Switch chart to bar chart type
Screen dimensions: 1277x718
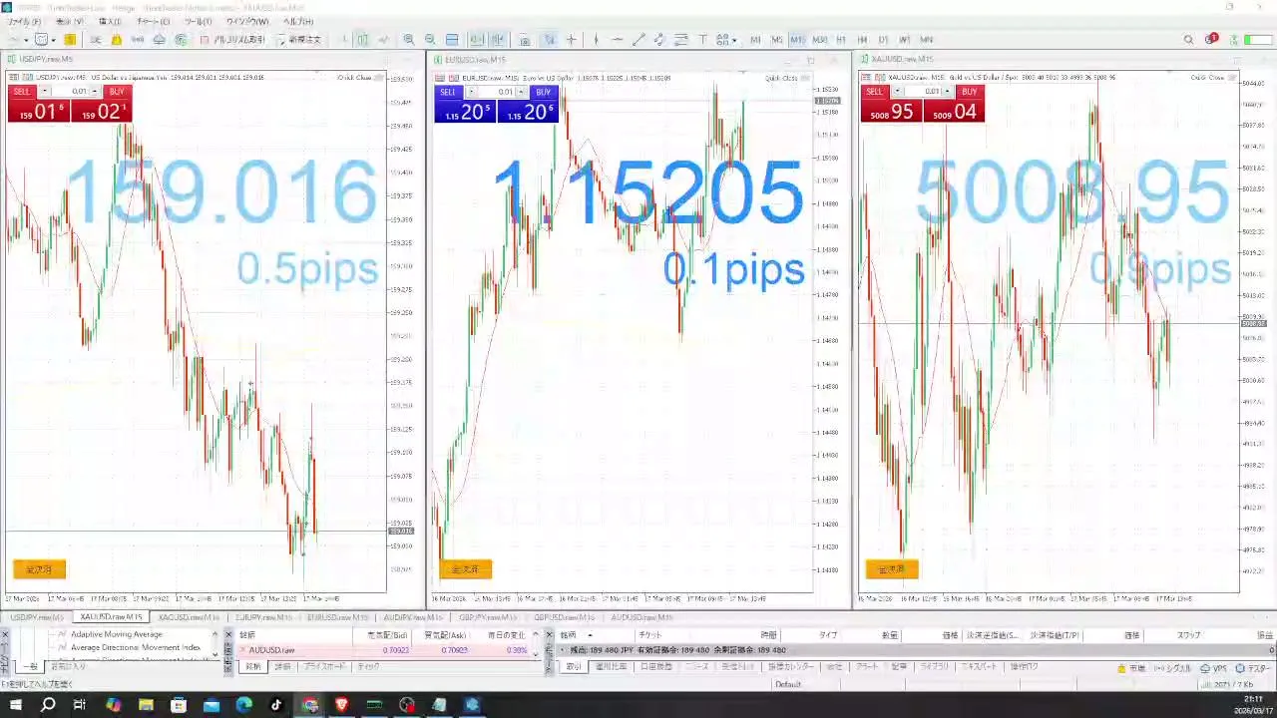(343, 40)
